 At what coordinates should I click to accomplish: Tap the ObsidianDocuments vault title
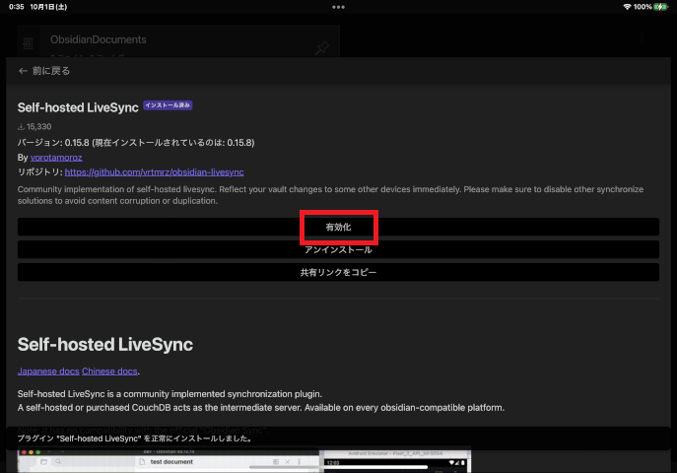[x=98, y=39]
